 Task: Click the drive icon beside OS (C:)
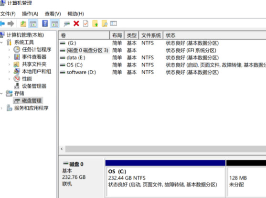coord(63,65)
